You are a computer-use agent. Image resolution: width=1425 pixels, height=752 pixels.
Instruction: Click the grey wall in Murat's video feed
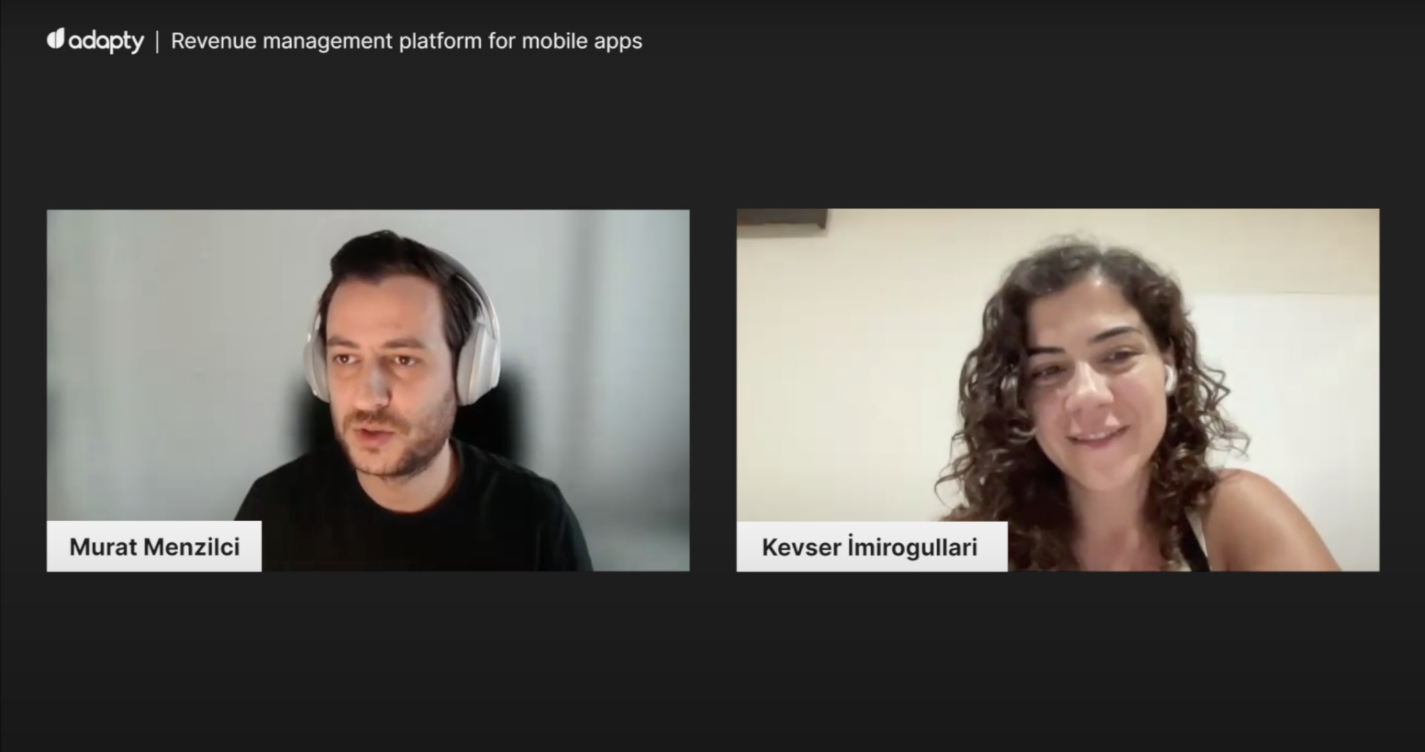point(174,348)
